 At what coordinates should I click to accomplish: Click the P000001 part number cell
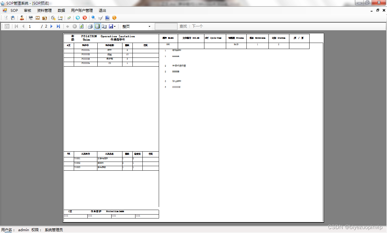pos(86,50)
